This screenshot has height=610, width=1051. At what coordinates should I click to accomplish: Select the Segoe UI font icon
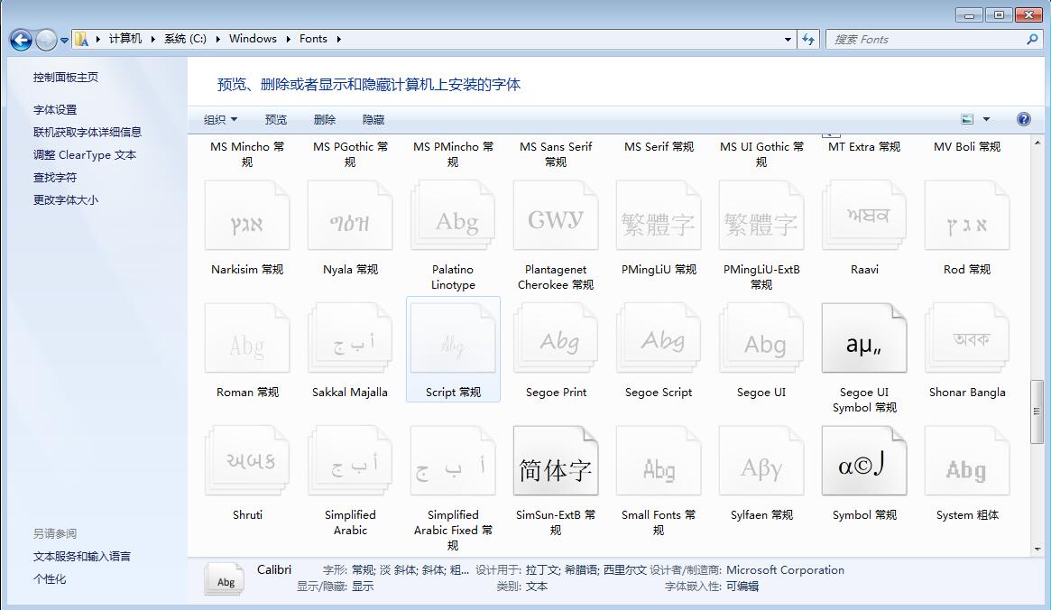(761, 338)
